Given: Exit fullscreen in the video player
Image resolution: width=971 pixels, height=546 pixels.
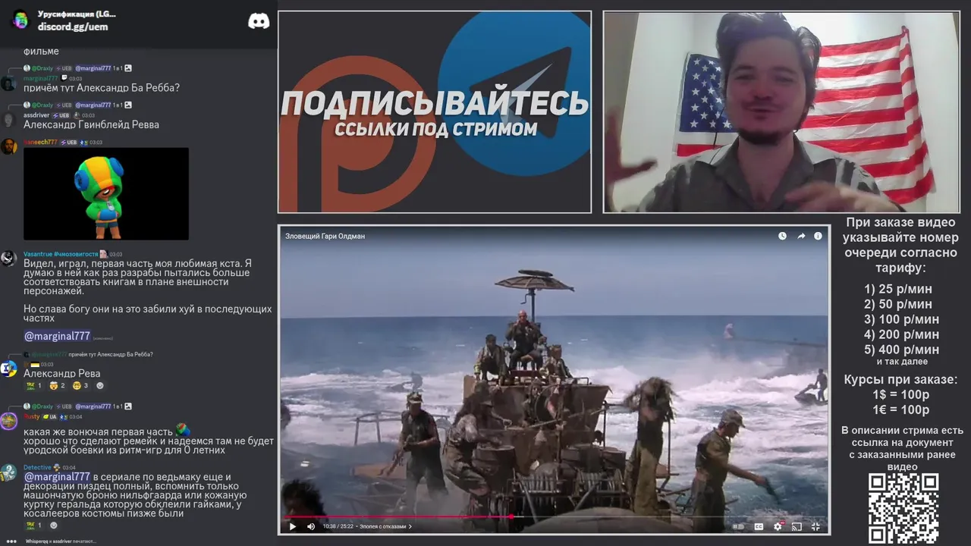Looking at the screenshot, I should pyautogui.click(x=815, y=526).
